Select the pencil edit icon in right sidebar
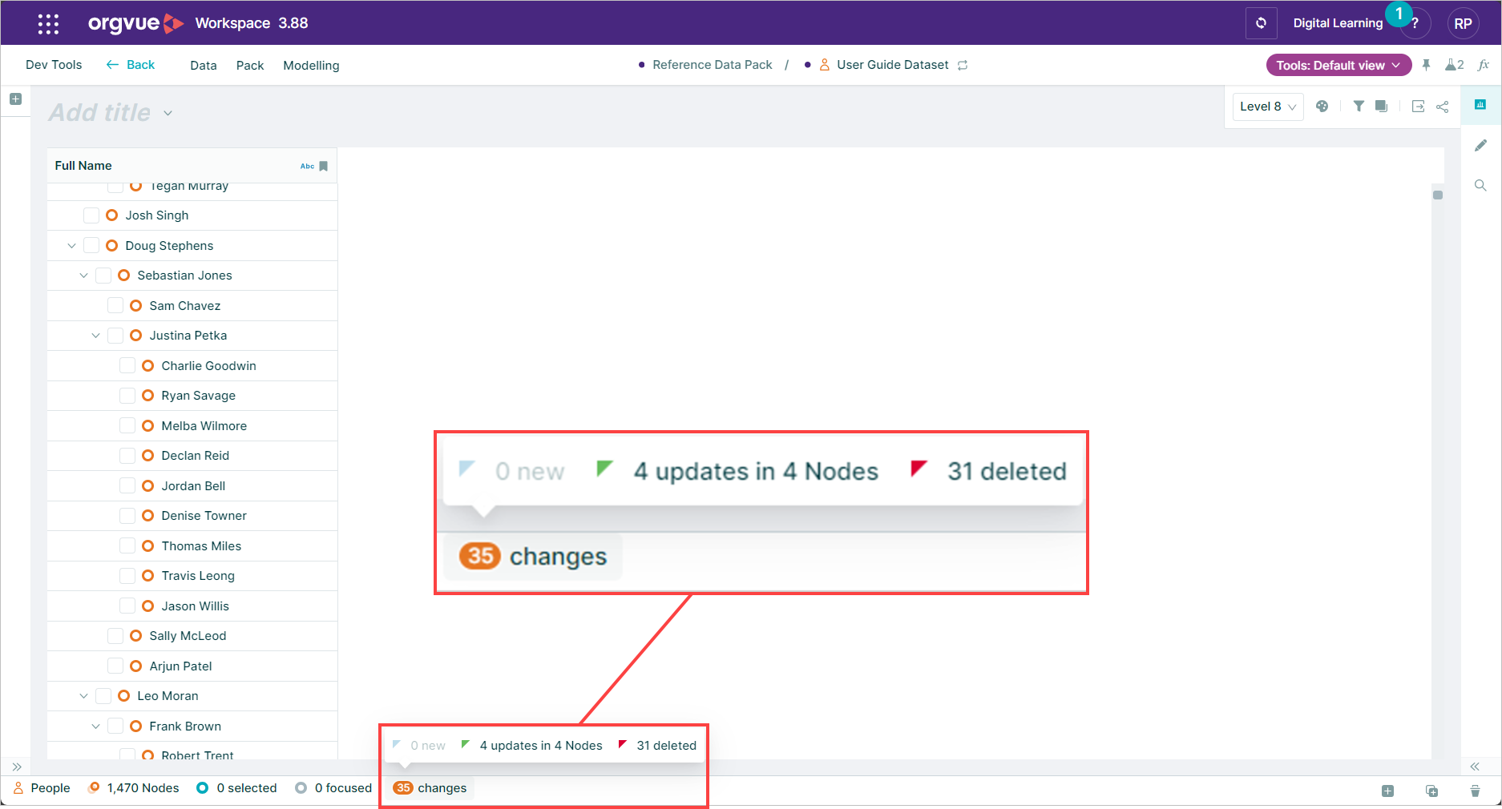The width and height of the screenshot is (1502, 809). tap(1480, 145)
